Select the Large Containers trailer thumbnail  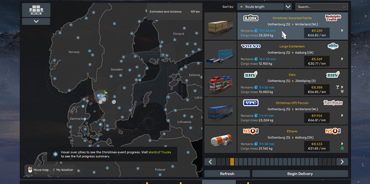click(220, 54)
